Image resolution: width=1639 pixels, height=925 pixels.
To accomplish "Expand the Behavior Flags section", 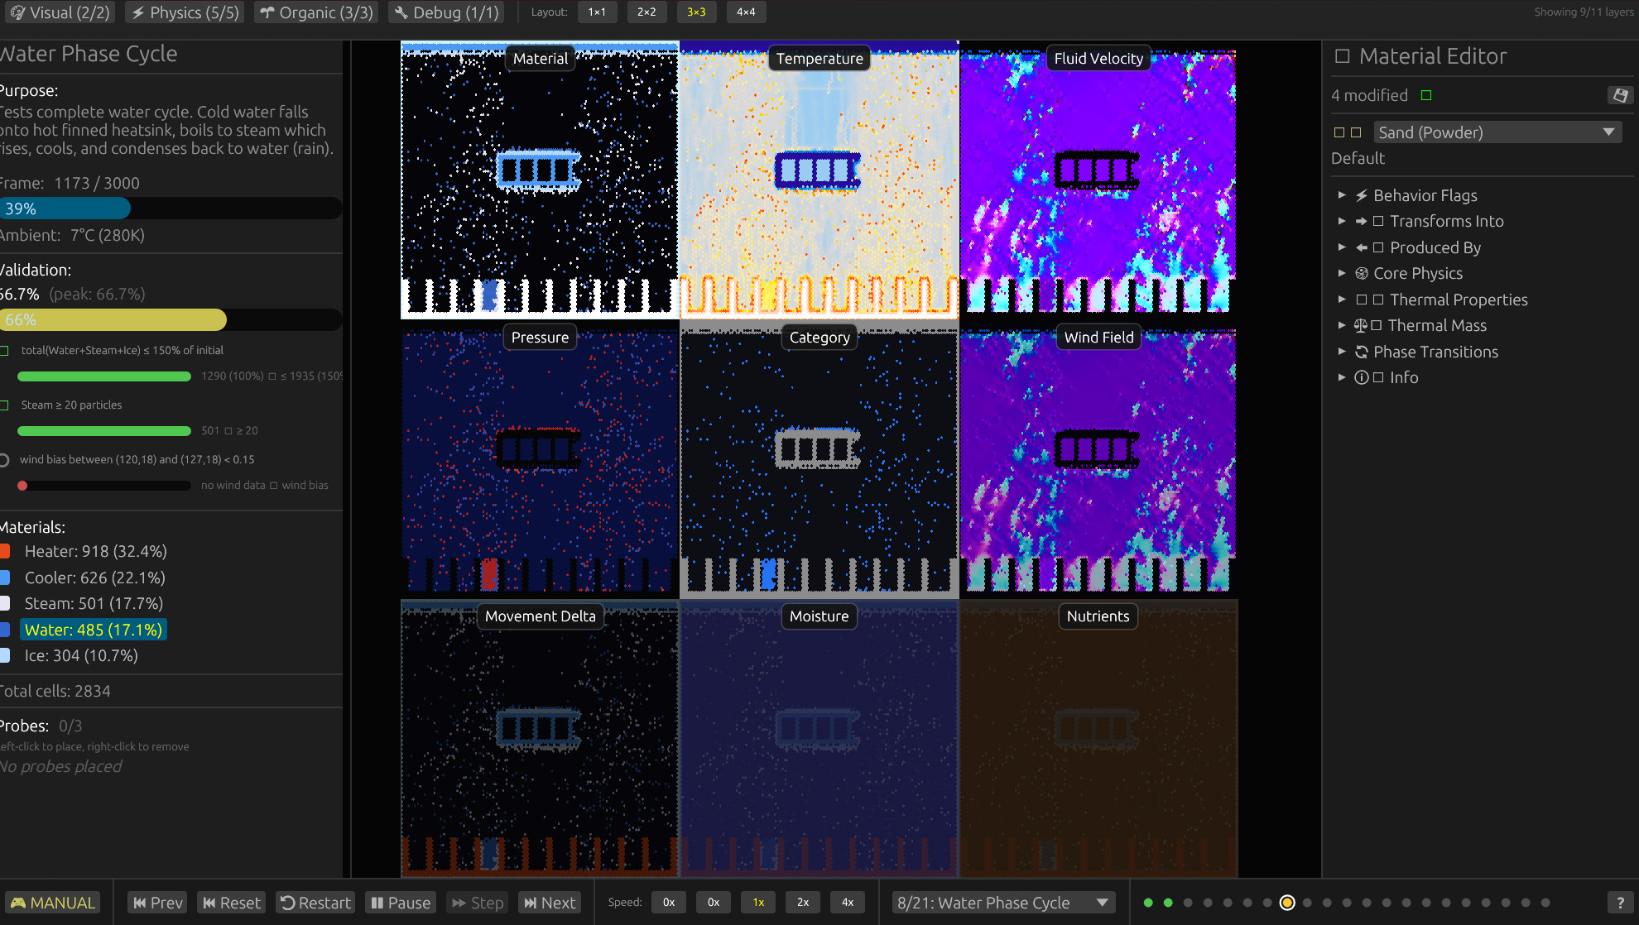I will pyautogui.click(x=1342, y=195).
